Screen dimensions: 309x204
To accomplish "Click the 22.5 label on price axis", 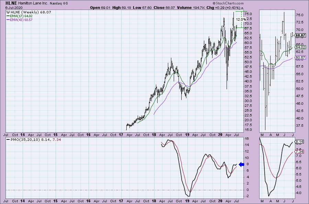I will click(248, 115).
